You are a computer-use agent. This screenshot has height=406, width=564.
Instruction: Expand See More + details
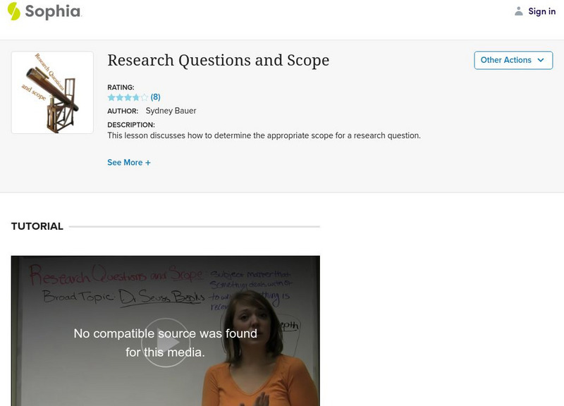pyautogui.click(x=129, y=162)
